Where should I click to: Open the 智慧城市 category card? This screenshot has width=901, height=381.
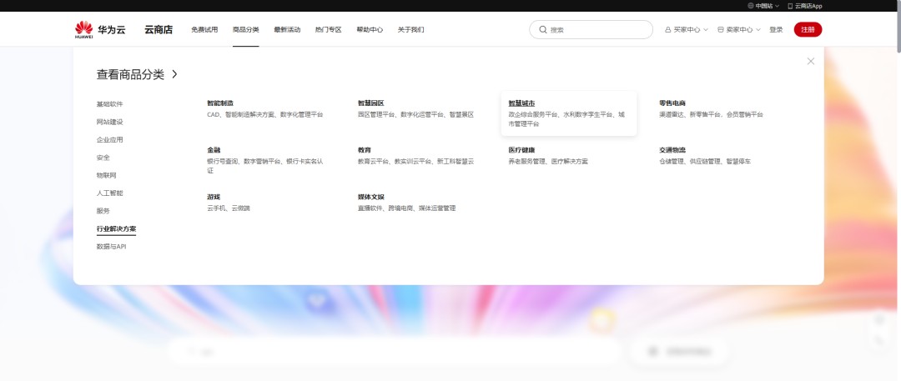[x=568, y=113]
